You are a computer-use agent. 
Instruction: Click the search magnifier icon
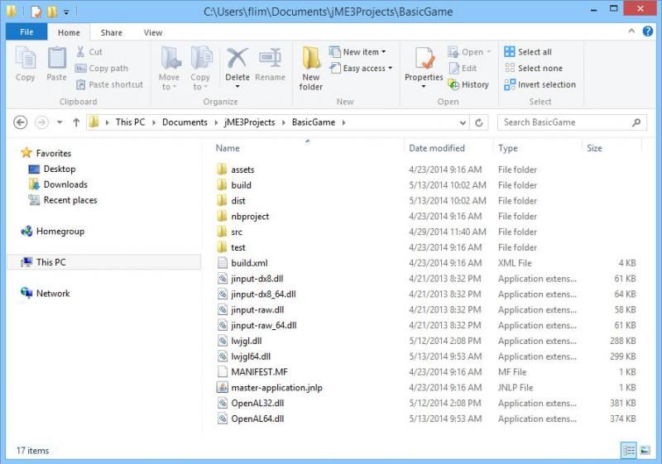pyautogui.click(x=636, y=122)
